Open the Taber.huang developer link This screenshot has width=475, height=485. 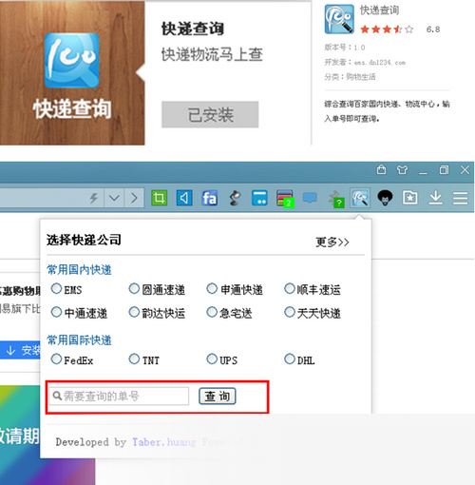coord(163,442)
